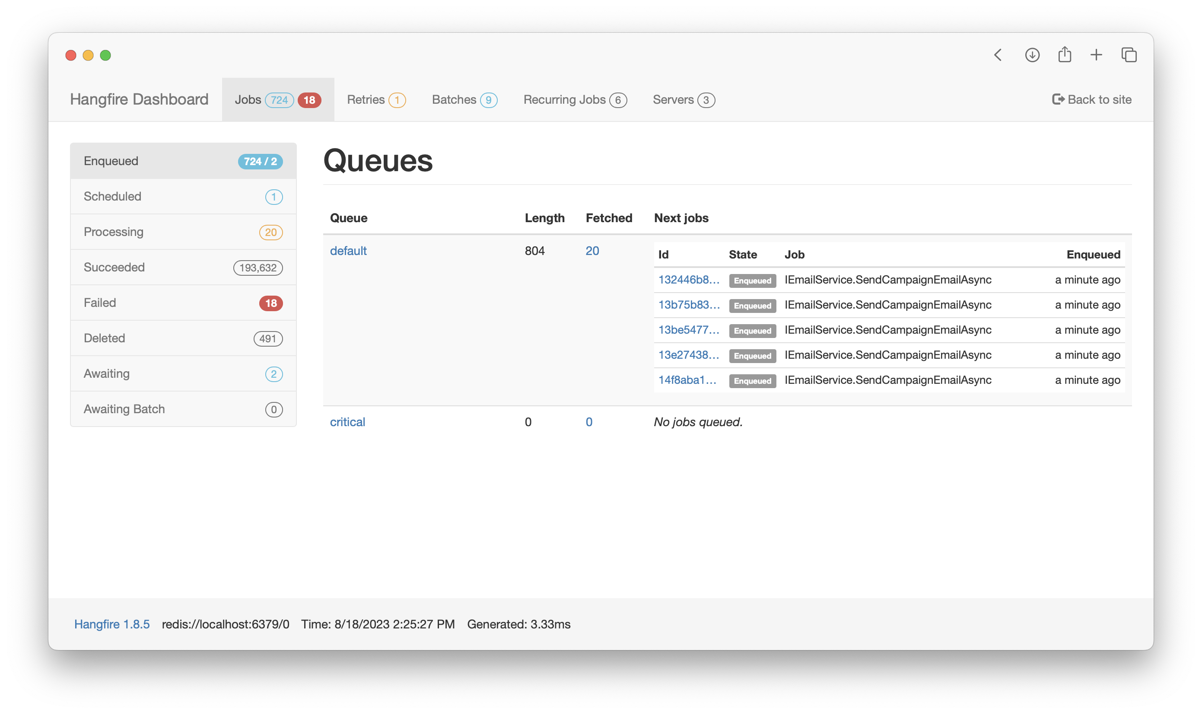Open a new tab with plus icon

click(x=1096, y=55)
